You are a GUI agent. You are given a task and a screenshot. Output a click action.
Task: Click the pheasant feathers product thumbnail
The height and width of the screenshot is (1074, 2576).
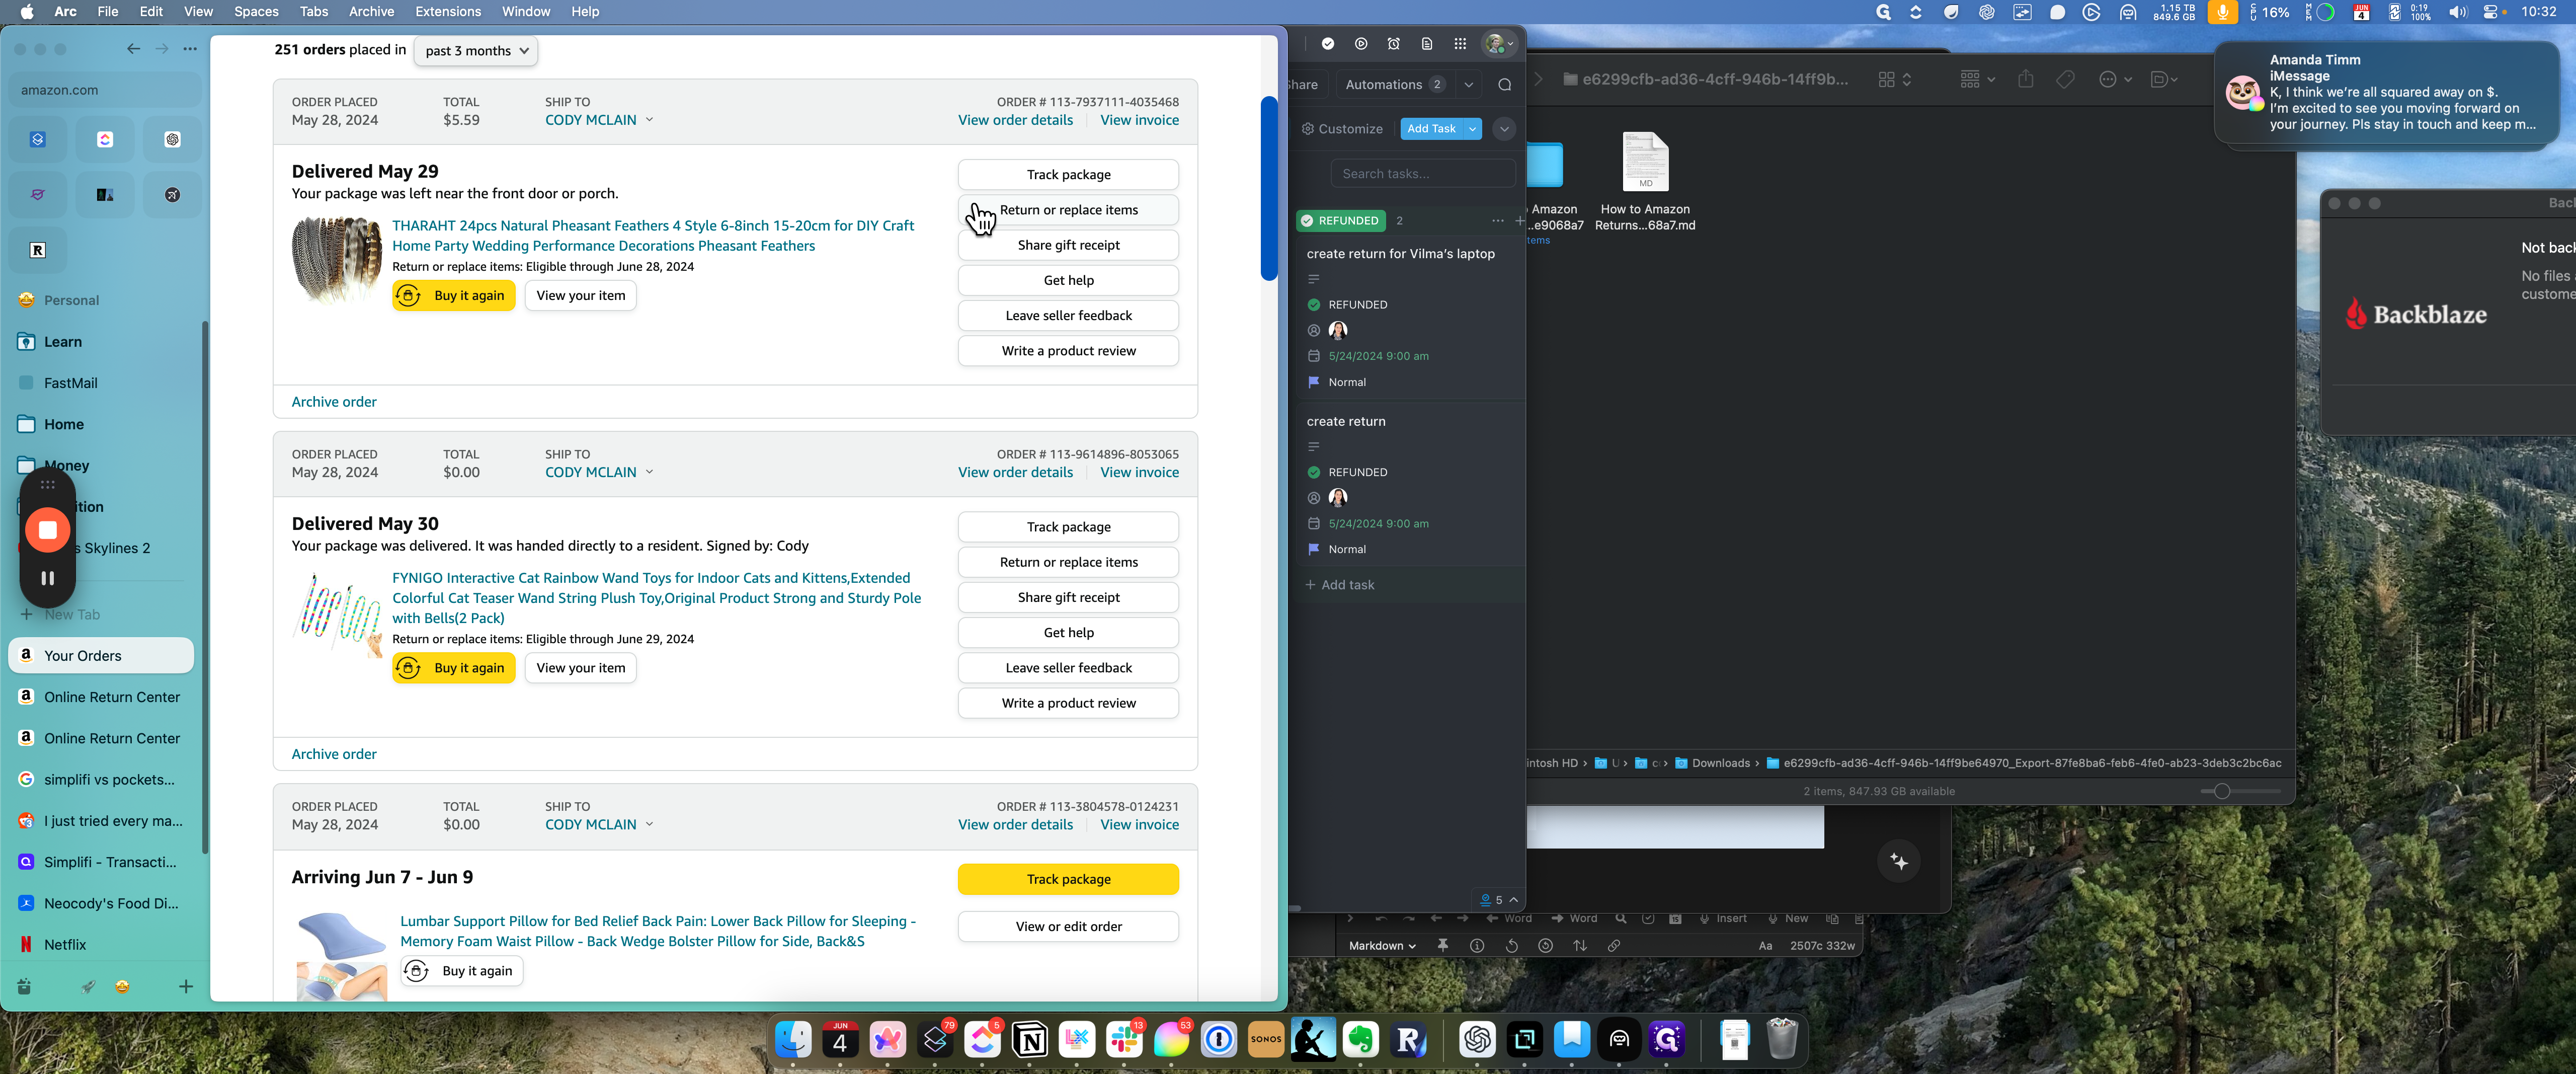(x=336, y=260)
